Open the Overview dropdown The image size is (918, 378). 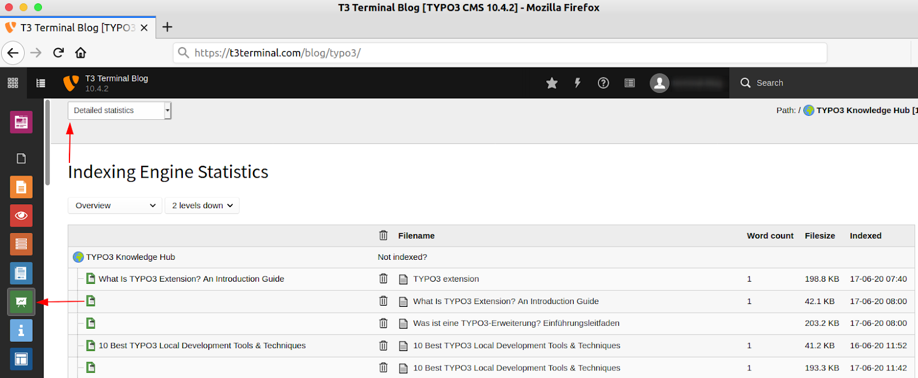click(x=115, y=205)
